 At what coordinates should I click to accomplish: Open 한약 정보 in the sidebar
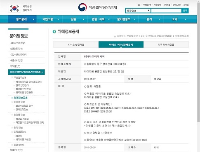pyautogui.click(x=18, y=128)
